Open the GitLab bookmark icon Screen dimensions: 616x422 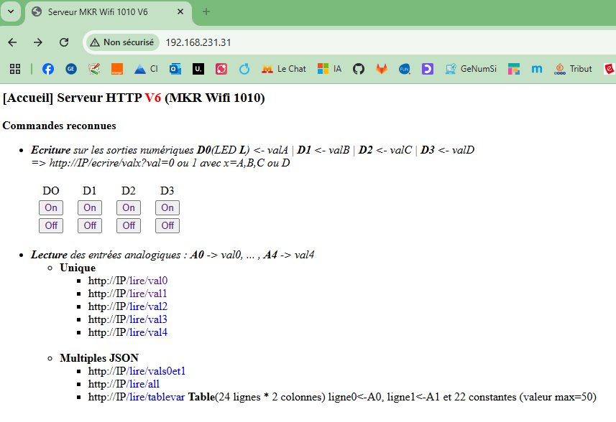[x=382, y=69]
